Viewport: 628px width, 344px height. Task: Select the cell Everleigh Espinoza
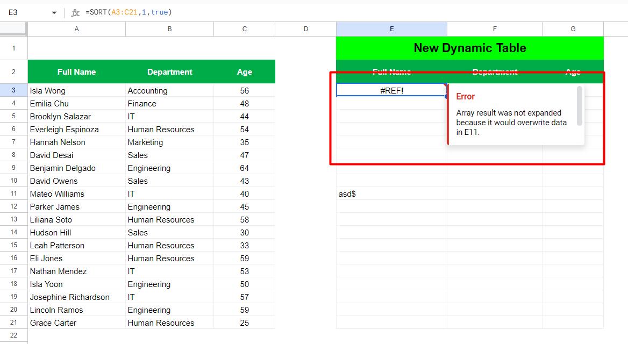tap(76, 130)
